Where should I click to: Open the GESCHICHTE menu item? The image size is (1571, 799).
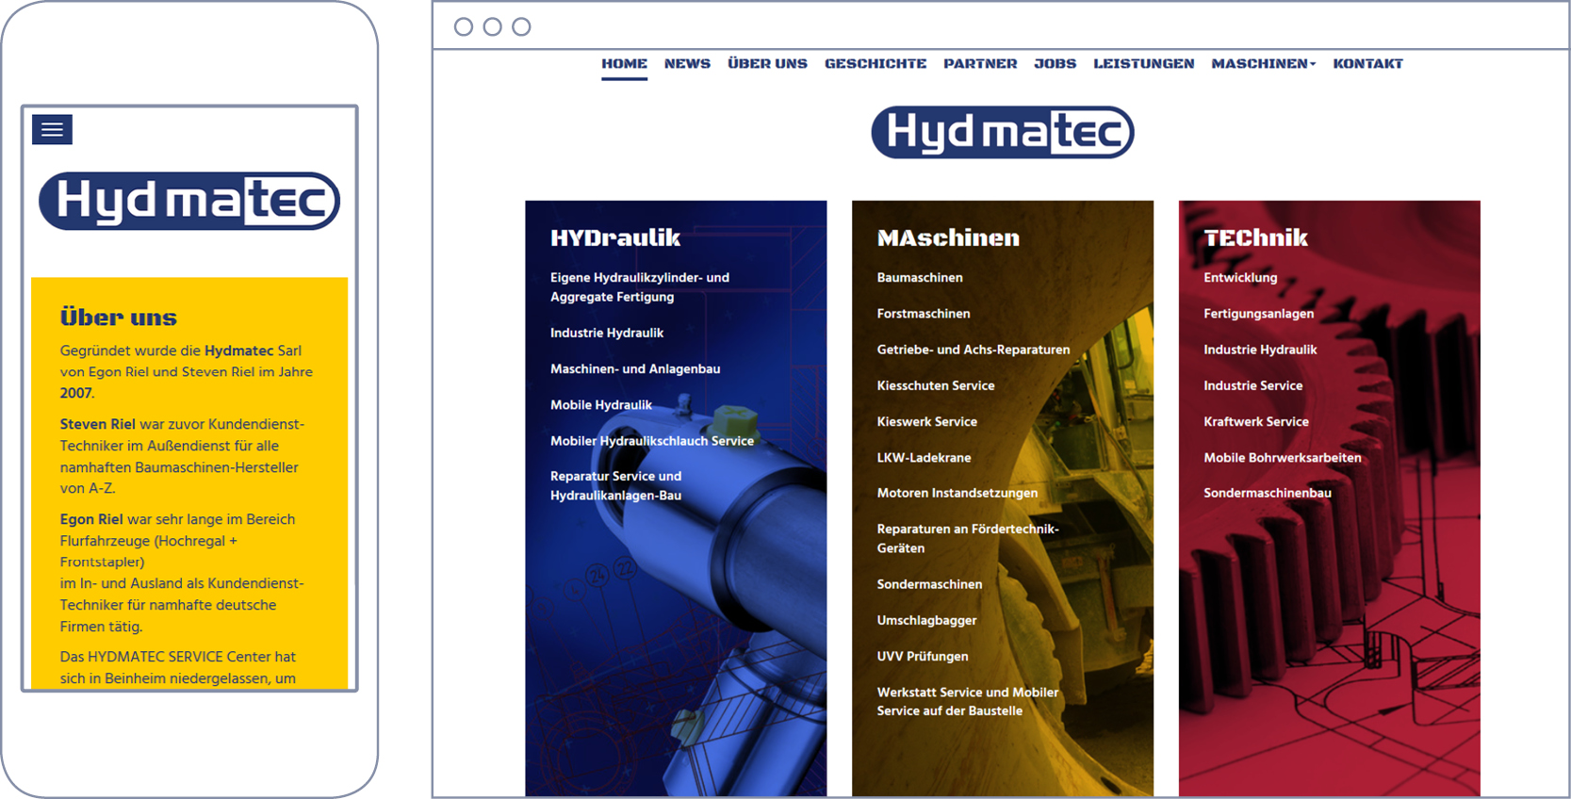[876, 64]
